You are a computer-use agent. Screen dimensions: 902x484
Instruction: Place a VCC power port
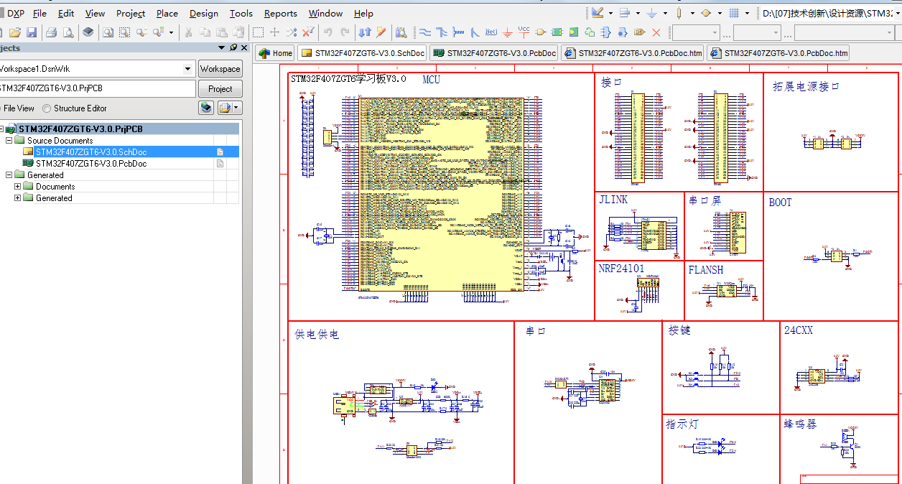[524, 32]
